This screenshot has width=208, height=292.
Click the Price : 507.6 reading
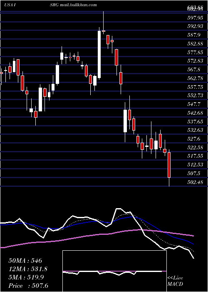tap(28, 286)
